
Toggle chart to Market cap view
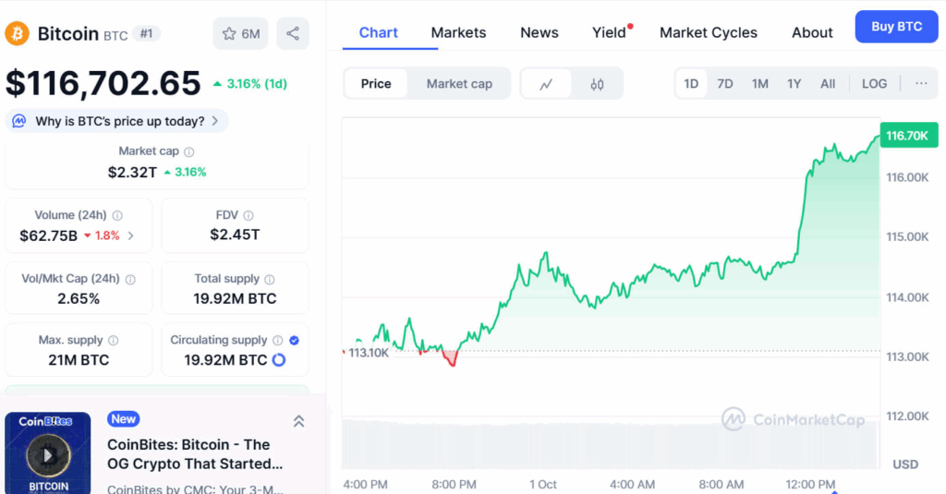(x=459, y=84)
